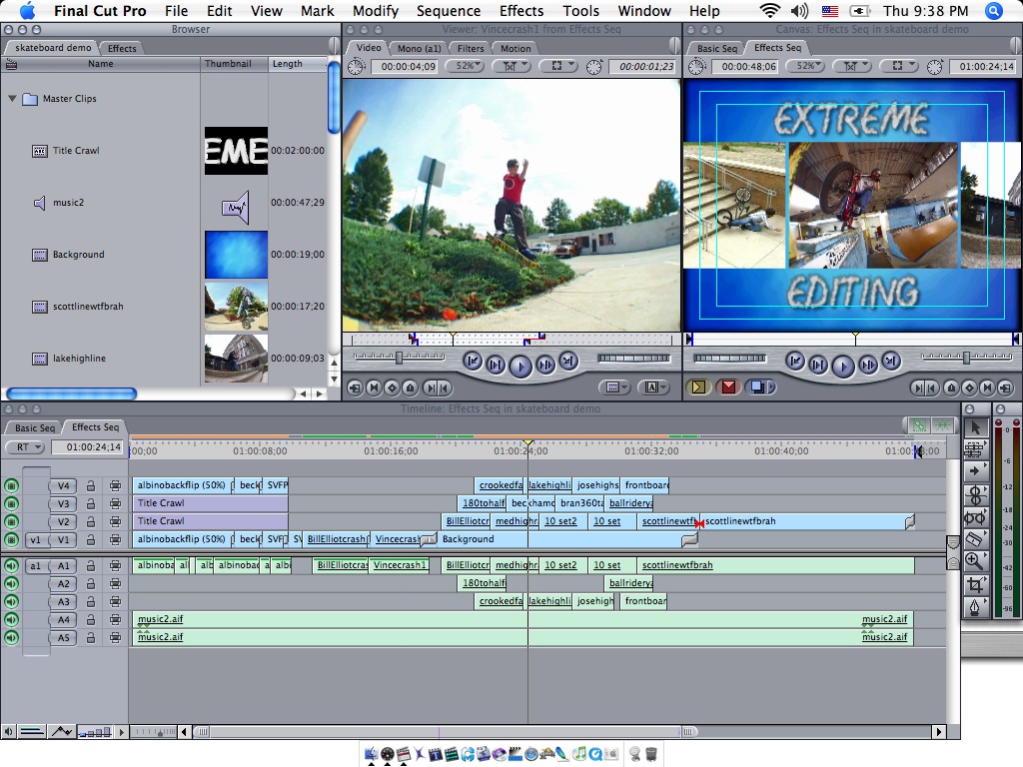Open the Effects menu
The height and width of the screenshot is (767, 1023).
point(521,10)
